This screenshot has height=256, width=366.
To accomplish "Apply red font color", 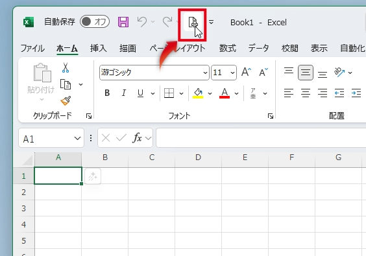I will (x=225, y=93).
